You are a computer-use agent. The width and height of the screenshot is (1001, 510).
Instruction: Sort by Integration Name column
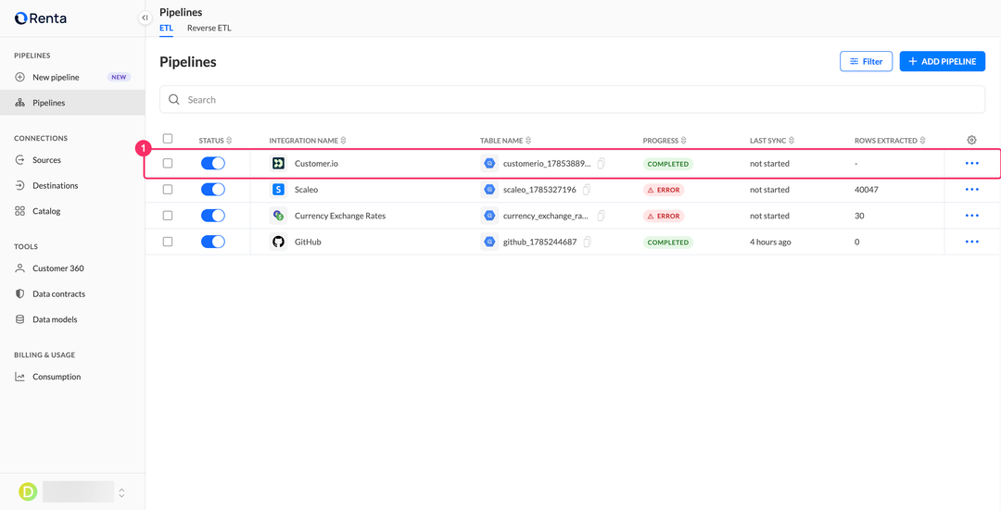click(x=307, y=141)
